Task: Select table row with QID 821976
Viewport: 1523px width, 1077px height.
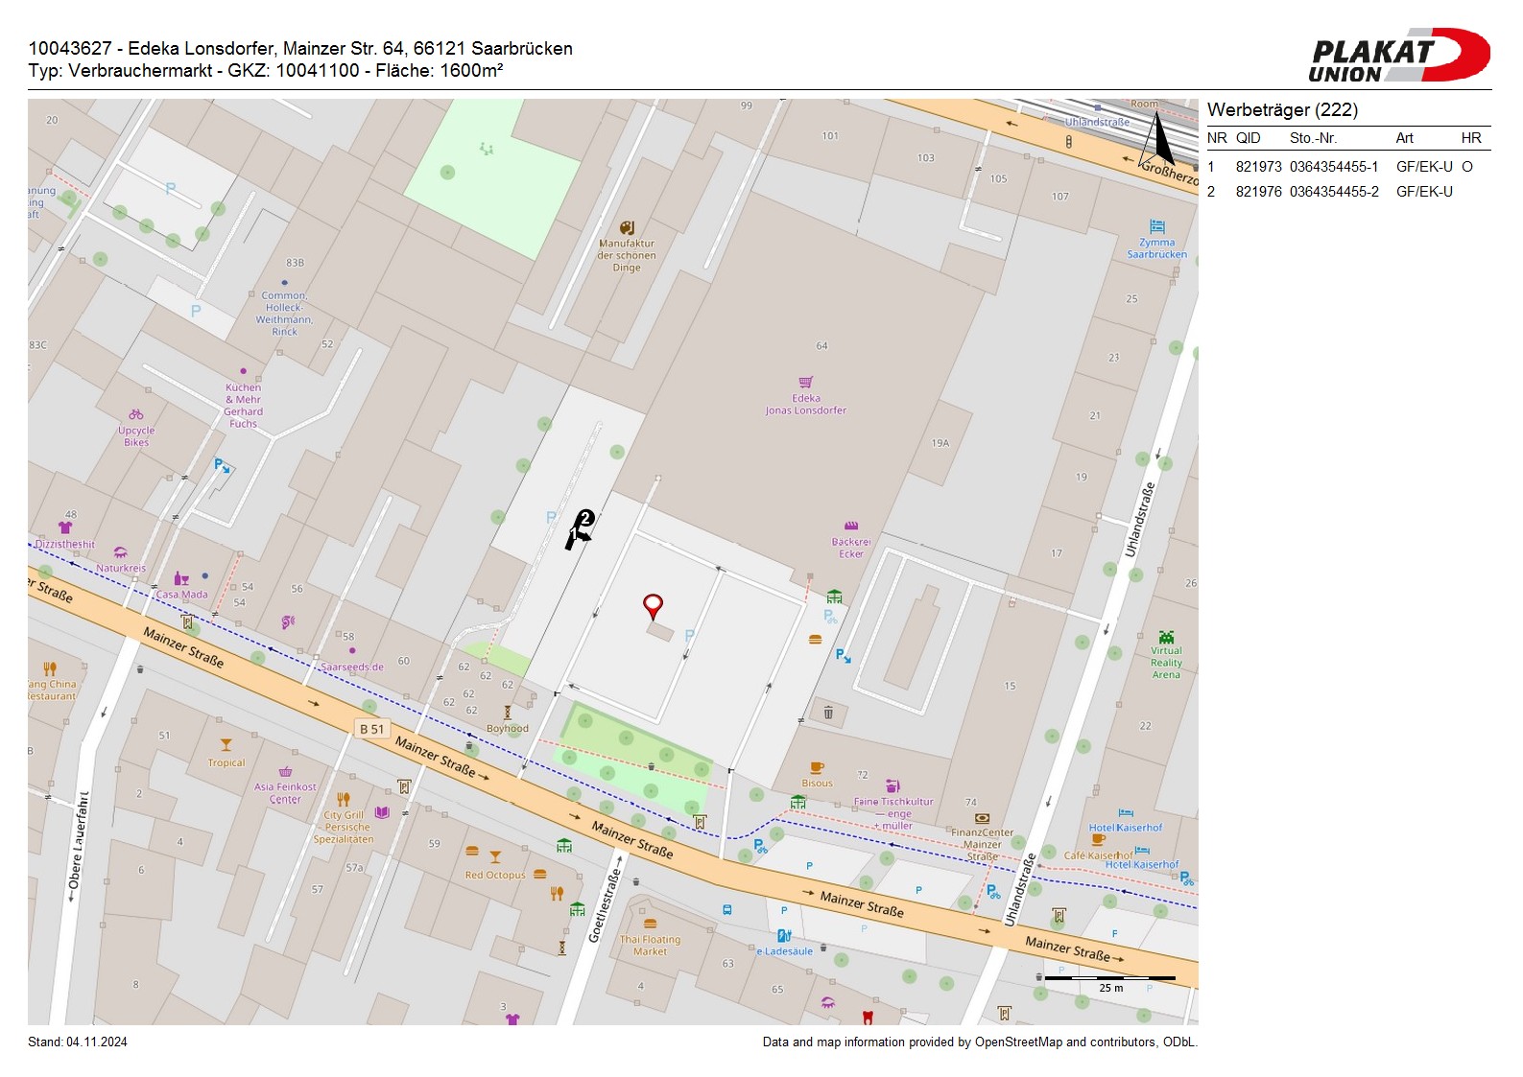Action: click(x=1344, y=192)
